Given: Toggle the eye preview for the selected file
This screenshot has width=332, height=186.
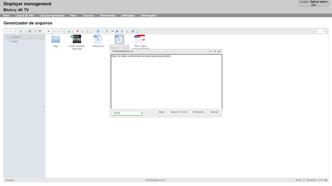Looking at the screenshot, I should [113, 31].
